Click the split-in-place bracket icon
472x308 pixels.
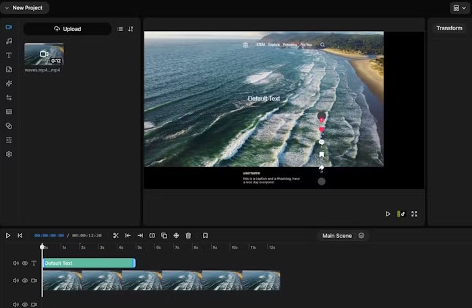pyautogui.click(x=152, y=235)
